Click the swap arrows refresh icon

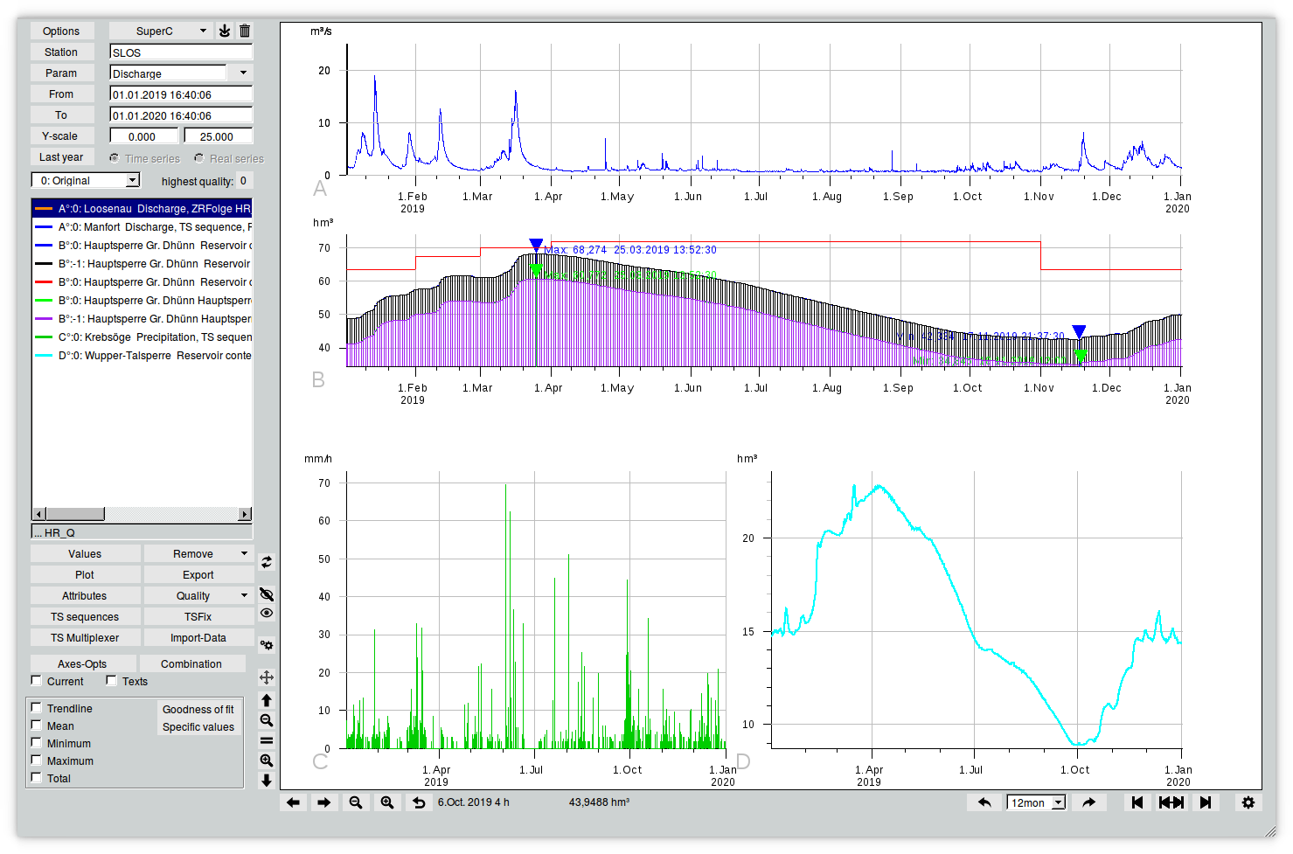pyautogui.click(x=267, y=562)
